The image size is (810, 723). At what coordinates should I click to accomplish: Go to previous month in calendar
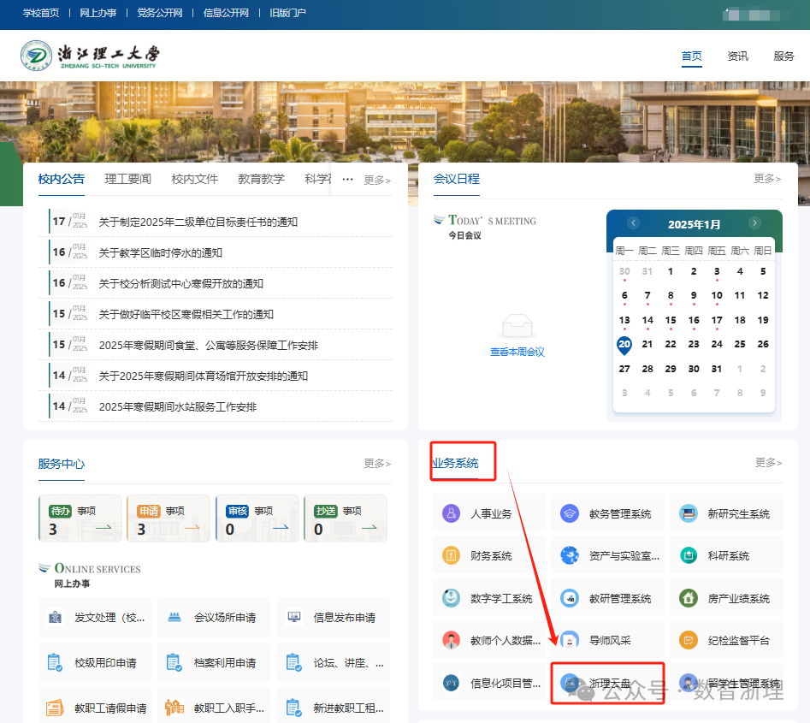(634, 223)
